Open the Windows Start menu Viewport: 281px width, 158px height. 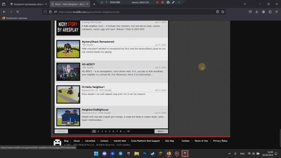point(96,154)
